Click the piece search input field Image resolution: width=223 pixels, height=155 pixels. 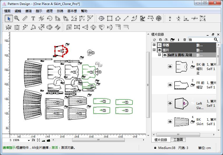pyautogui.click(x=200, y=40)
